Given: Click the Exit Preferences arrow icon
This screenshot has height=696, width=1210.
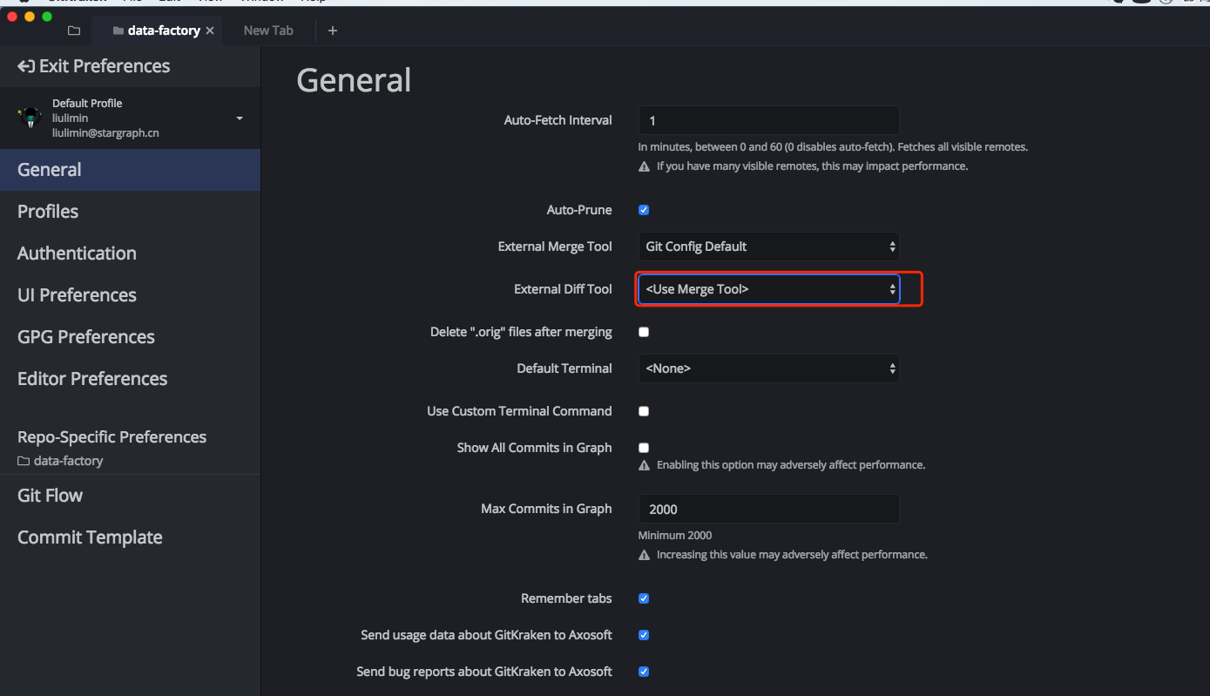Looking at the screenshot, I should point(26,66).
